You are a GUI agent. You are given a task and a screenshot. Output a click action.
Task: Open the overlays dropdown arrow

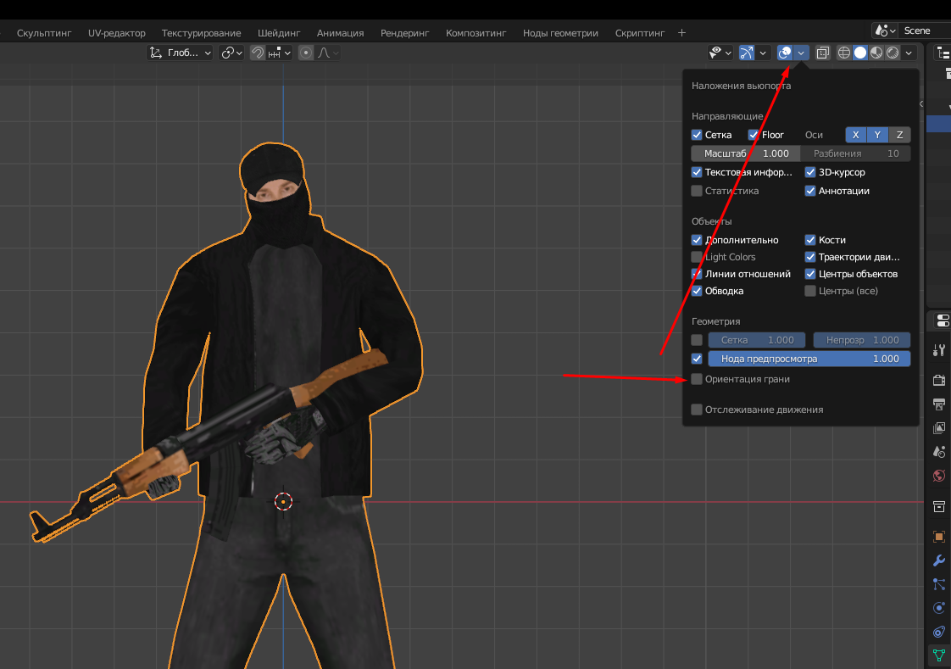coord(801,53)
